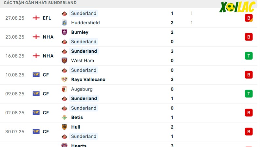Open Rayo Vallecano team link
This screenshot has width=262, height=147.
(88, 79)
